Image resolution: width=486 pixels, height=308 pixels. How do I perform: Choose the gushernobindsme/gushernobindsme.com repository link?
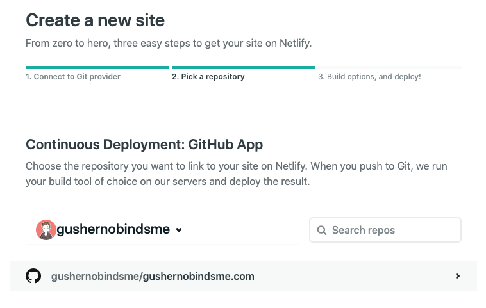[153, 277]
